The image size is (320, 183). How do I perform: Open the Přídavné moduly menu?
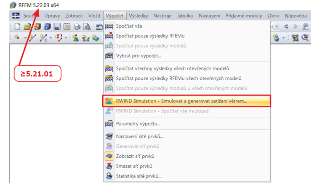click(x=244, y=16)
